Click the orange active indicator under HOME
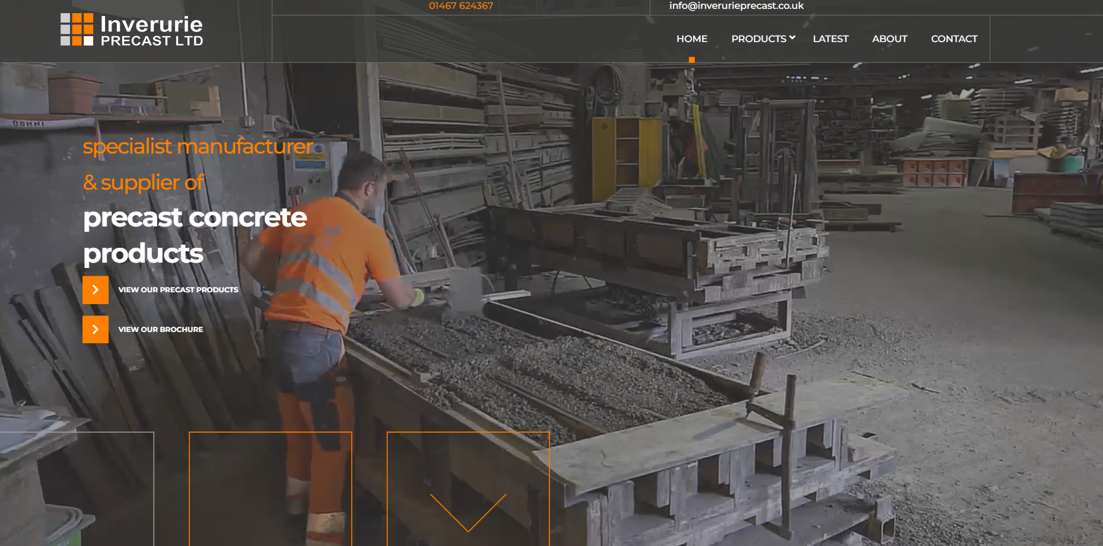1103x546 pixels. (x=692, y=60)
